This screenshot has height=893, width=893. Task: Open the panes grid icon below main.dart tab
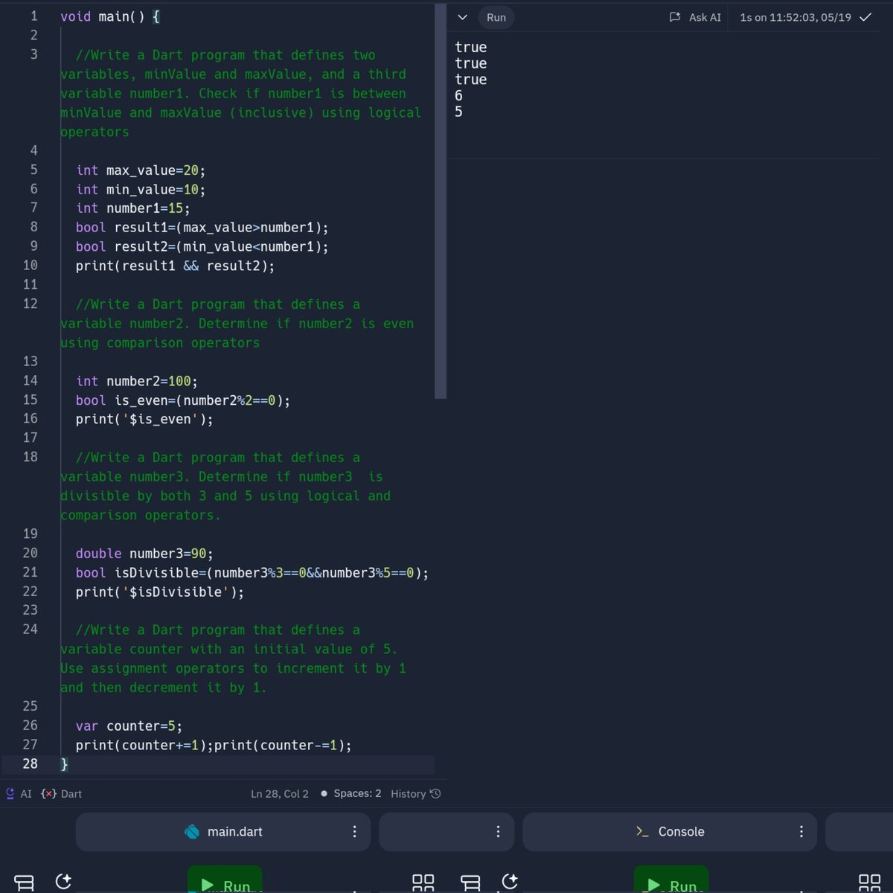423,883
